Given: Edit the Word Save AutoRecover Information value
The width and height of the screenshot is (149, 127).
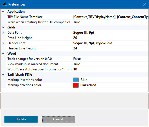Looking at the screenshot, I should (111, 69).
